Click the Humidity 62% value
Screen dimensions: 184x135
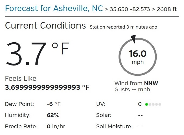53,115
